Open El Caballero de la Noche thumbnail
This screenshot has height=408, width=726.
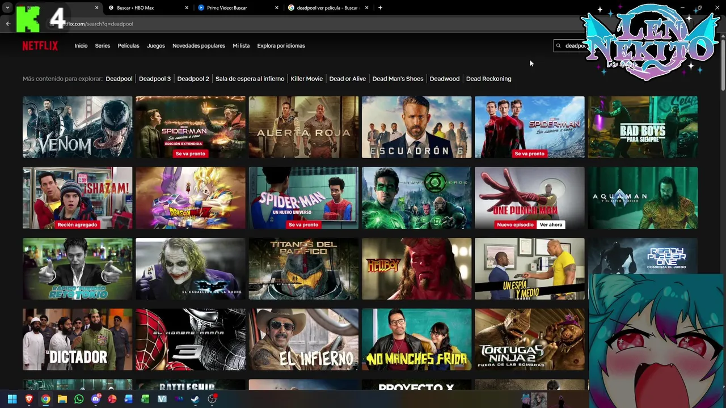[191, 269]
